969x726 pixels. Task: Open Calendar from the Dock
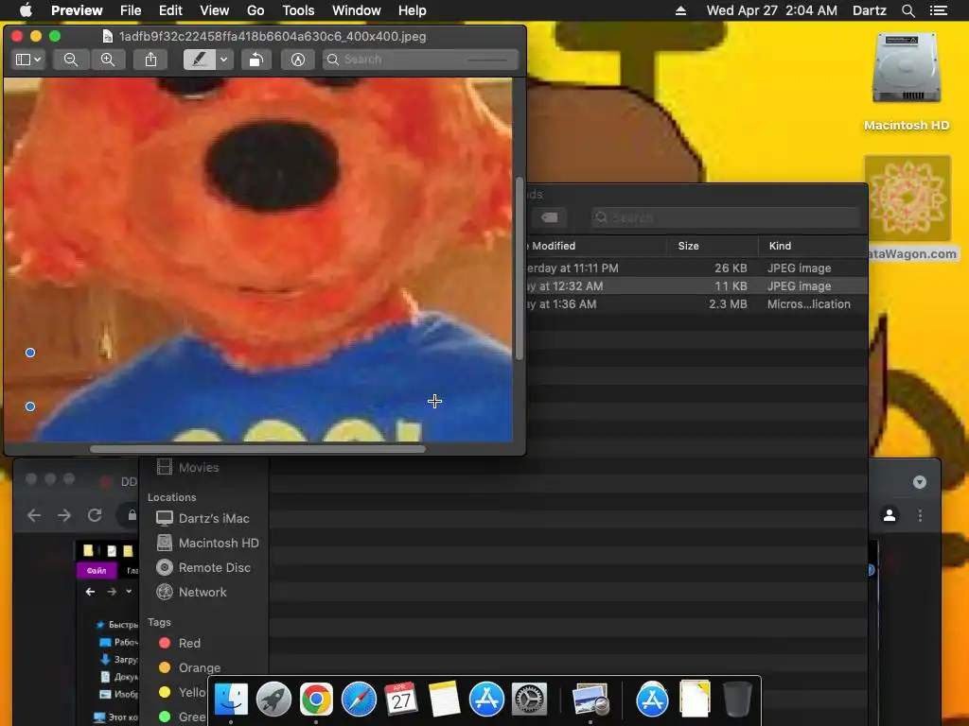401,700
